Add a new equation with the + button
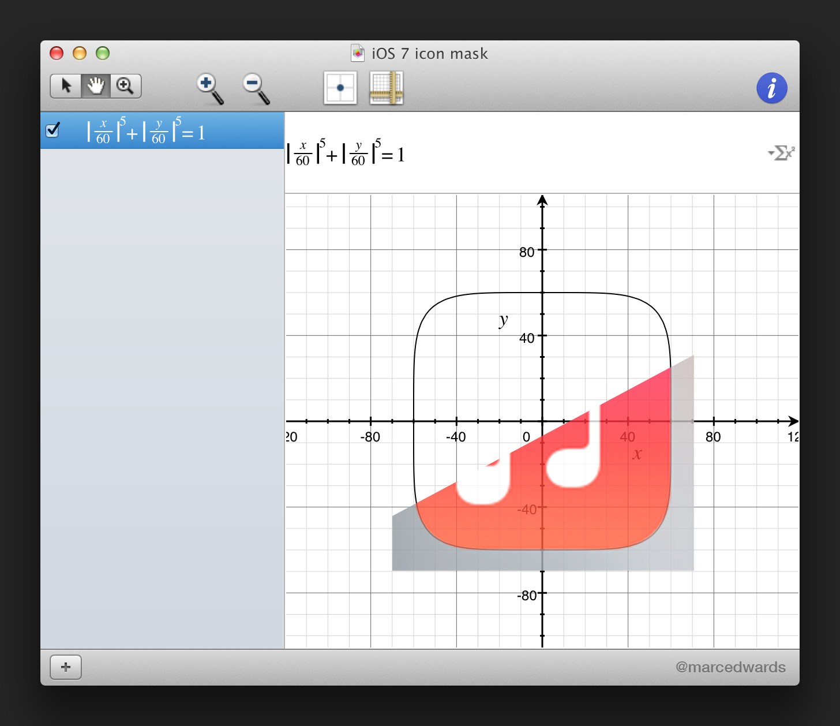 [66, 667]
